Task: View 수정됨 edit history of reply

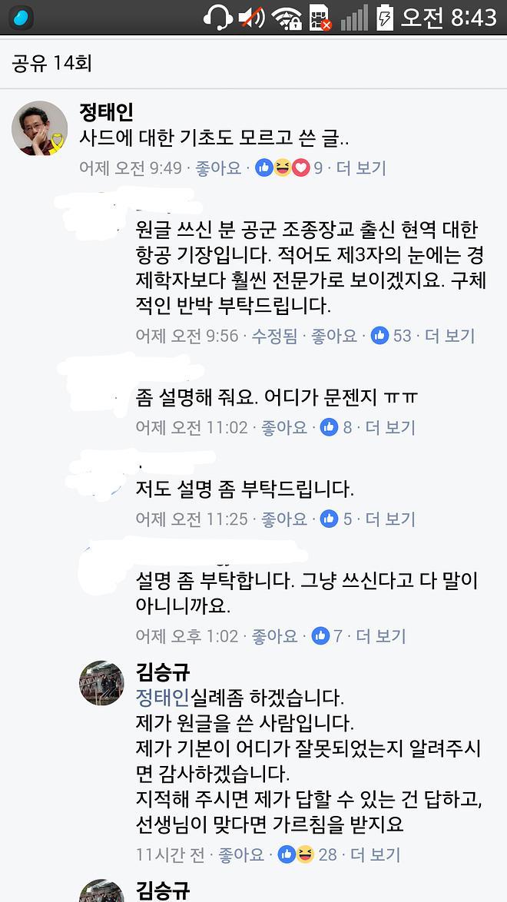Action: tap(275, 336)
